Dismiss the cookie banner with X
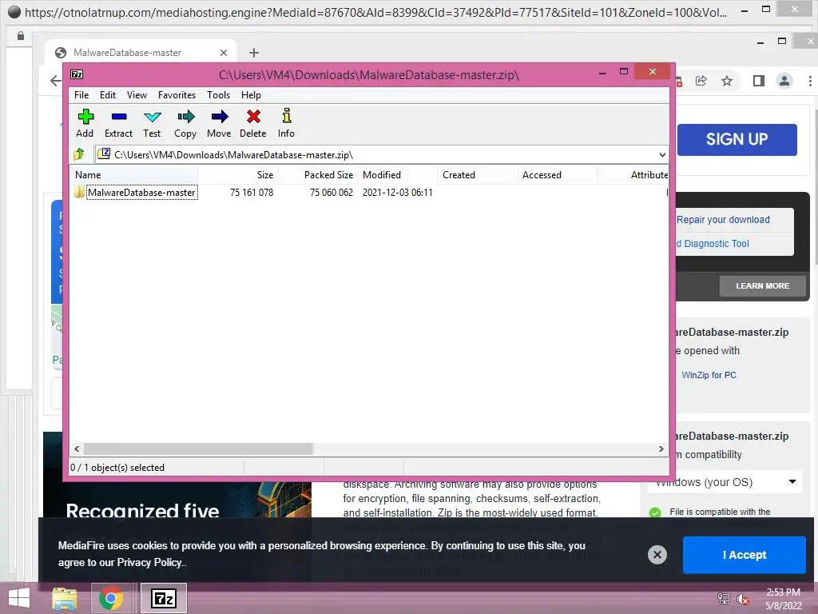 pyautogui.click(x=657, y=555)
